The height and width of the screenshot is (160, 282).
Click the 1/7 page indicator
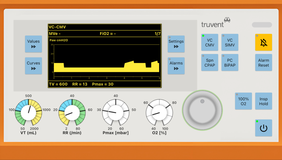157,34
